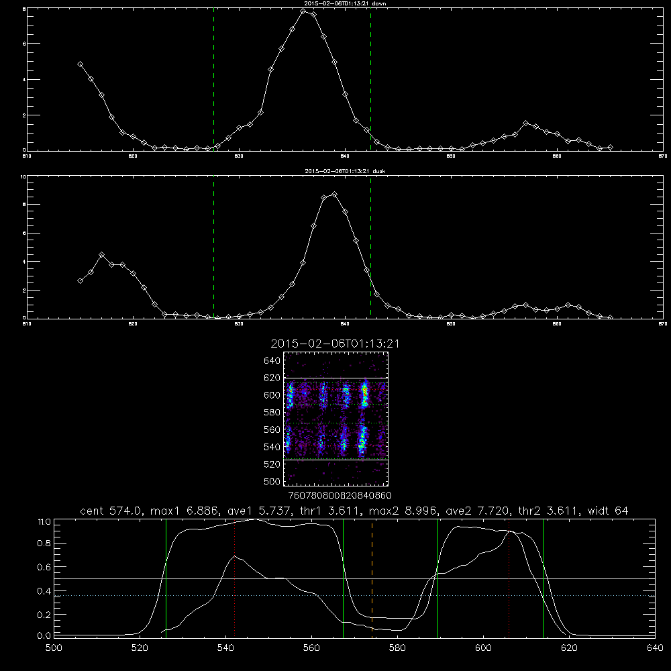The image size is (671, 671).
Task: Select the 'widt 64' value
Action: click(x=608, y=511)
